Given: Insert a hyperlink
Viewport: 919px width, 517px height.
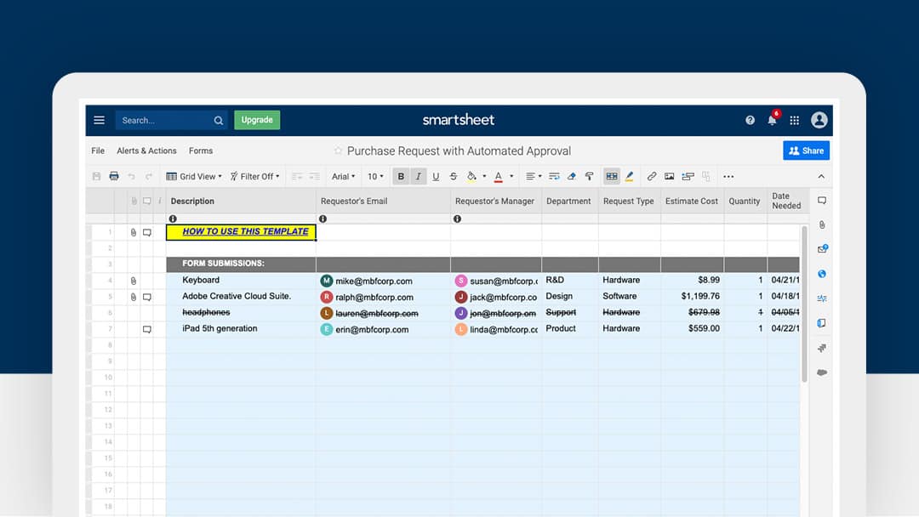Looking at the screenshot, I should [651, 176].
